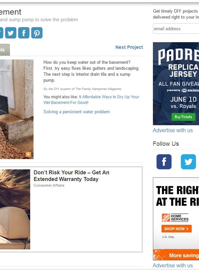This screenshot has width=199, height=270.
Task: Click Shop Now on Home Depot ad
Action: (176, 229)
